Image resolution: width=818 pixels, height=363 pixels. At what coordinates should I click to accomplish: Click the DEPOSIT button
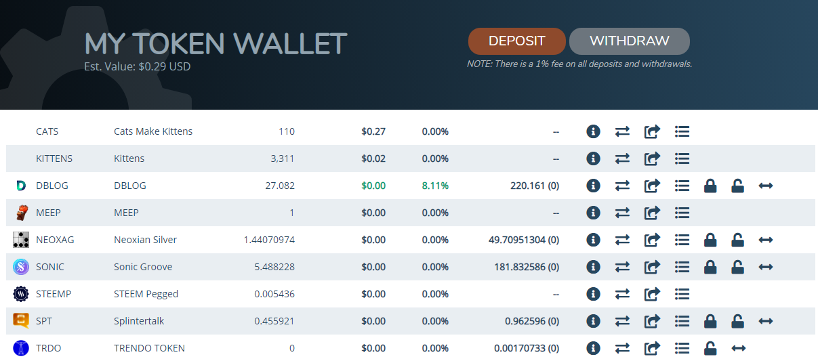click(x=516, y=41)
